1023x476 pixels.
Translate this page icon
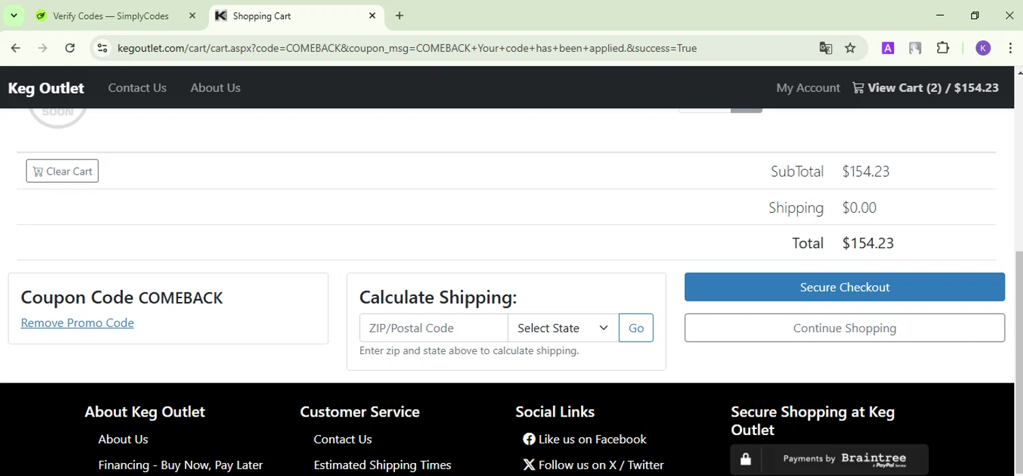coord(825,48)
